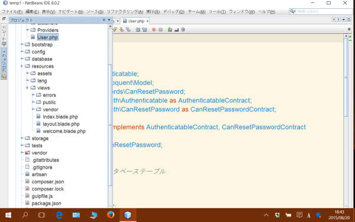Screen dimensions: 355x222
Task: Open the Windows Start menu
Action: tap(8, 215)
